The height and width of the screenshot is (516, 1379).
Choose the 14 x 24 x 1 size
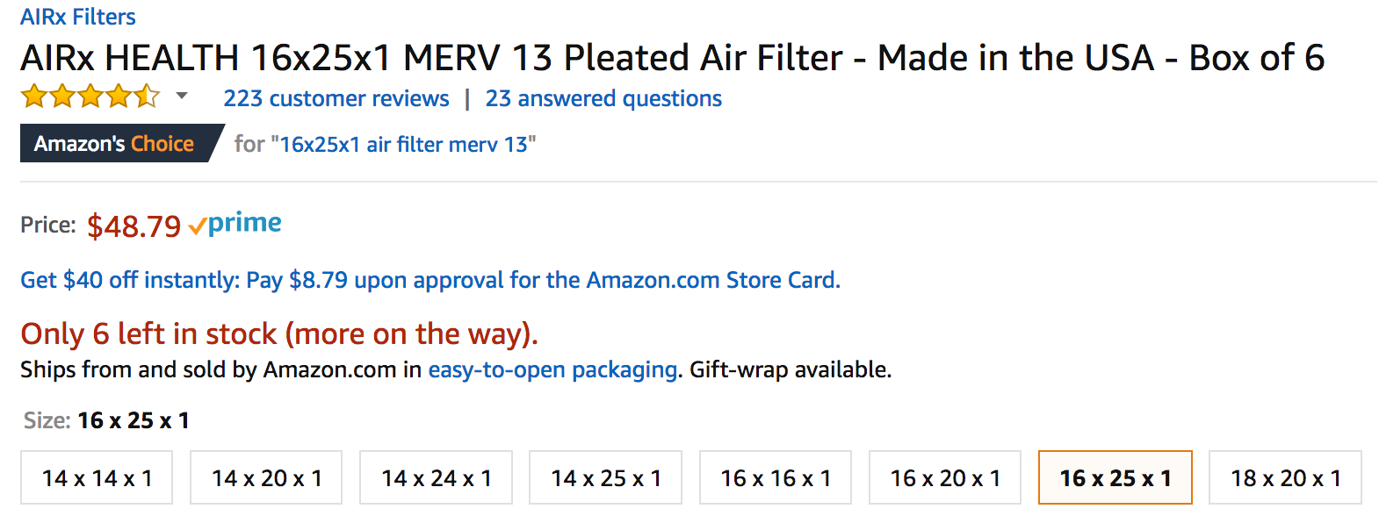[x=436, y=477]
